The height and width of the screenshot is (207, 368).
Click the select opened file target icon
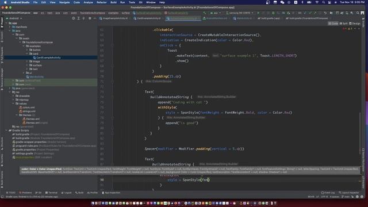(x=74, y=18)
